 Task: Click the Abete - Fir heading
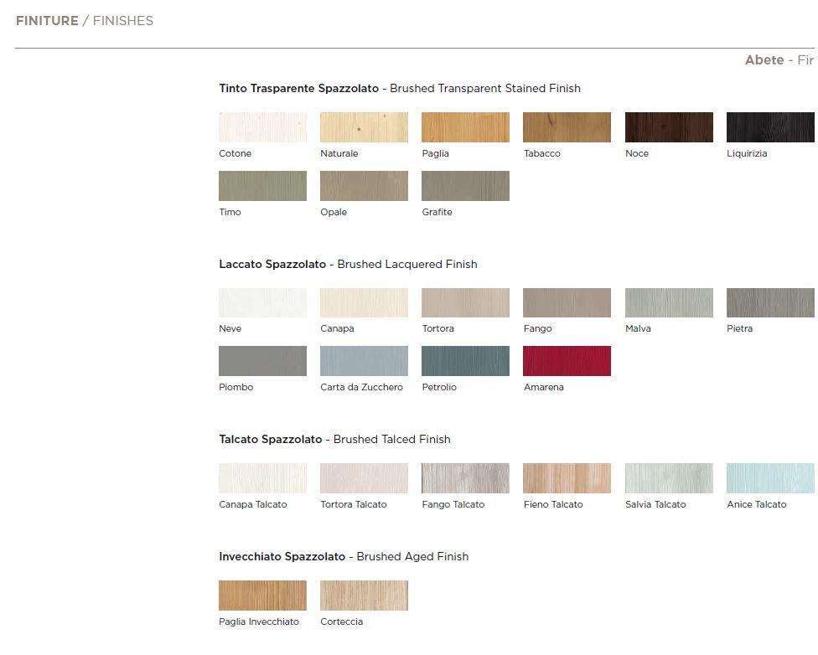pyautogui.click(x=779, y=60)
